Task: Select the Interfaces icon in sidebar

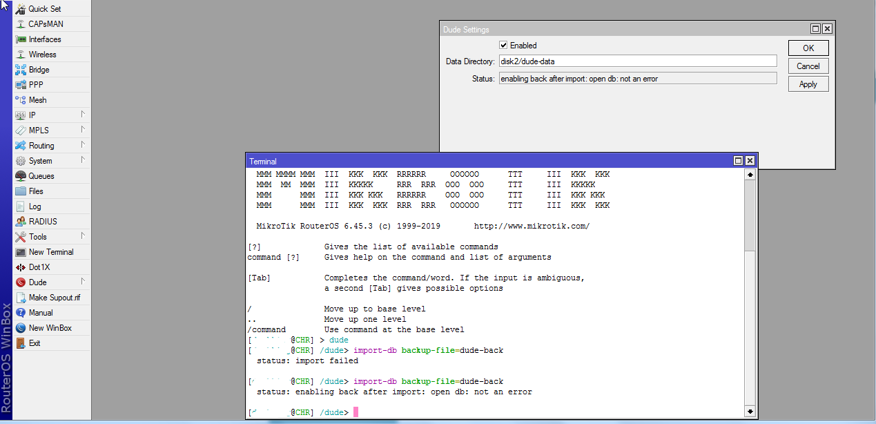Action: tap(21, 39)
